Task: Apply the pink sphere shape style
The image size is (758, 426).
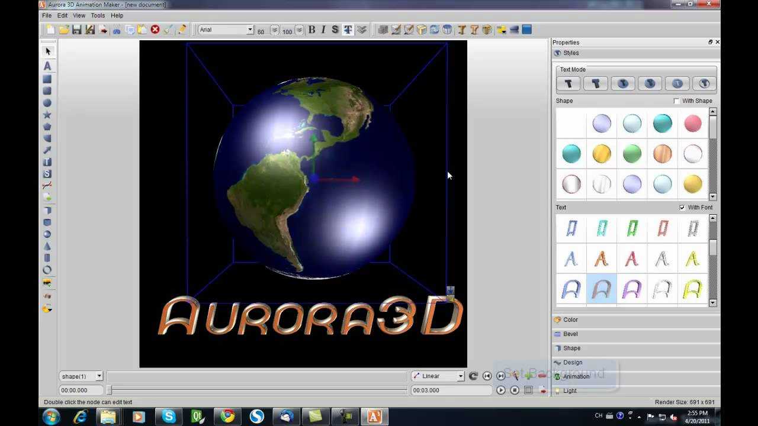Action: (693, 124)
